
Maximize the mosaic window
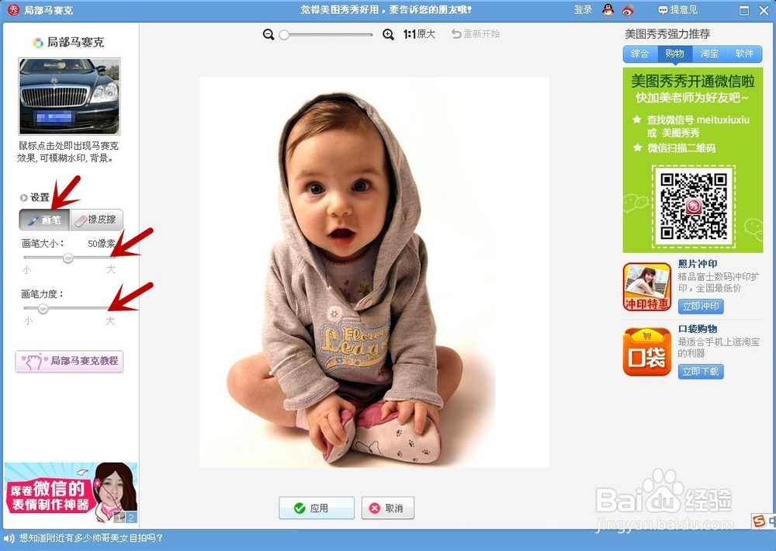744,10
